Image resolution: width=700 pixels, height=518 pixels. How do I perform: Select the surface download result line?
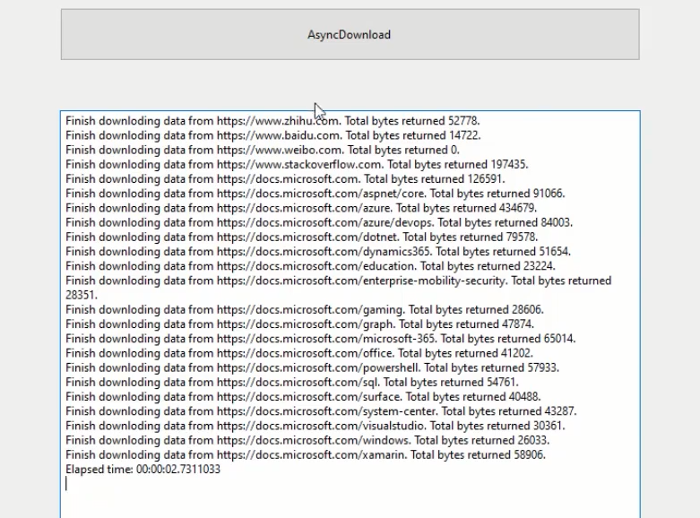303,396
